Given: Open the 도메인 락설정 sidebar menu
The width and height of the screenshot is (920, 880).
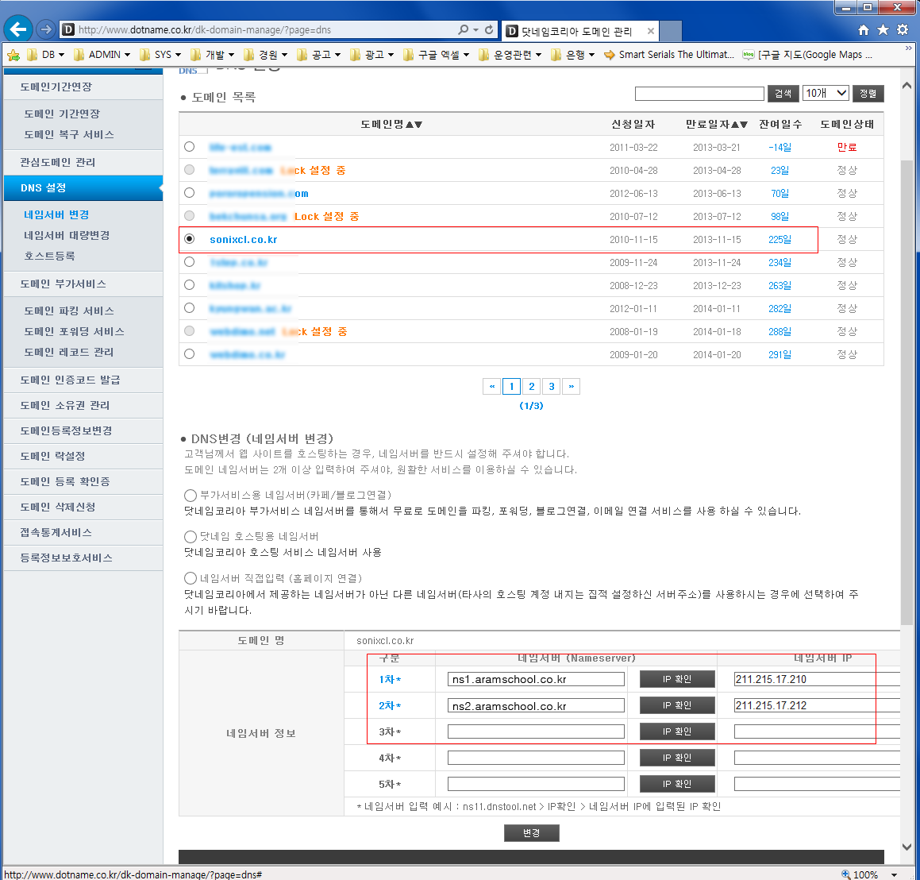Looking at the screenshot, I should [53, 456].
